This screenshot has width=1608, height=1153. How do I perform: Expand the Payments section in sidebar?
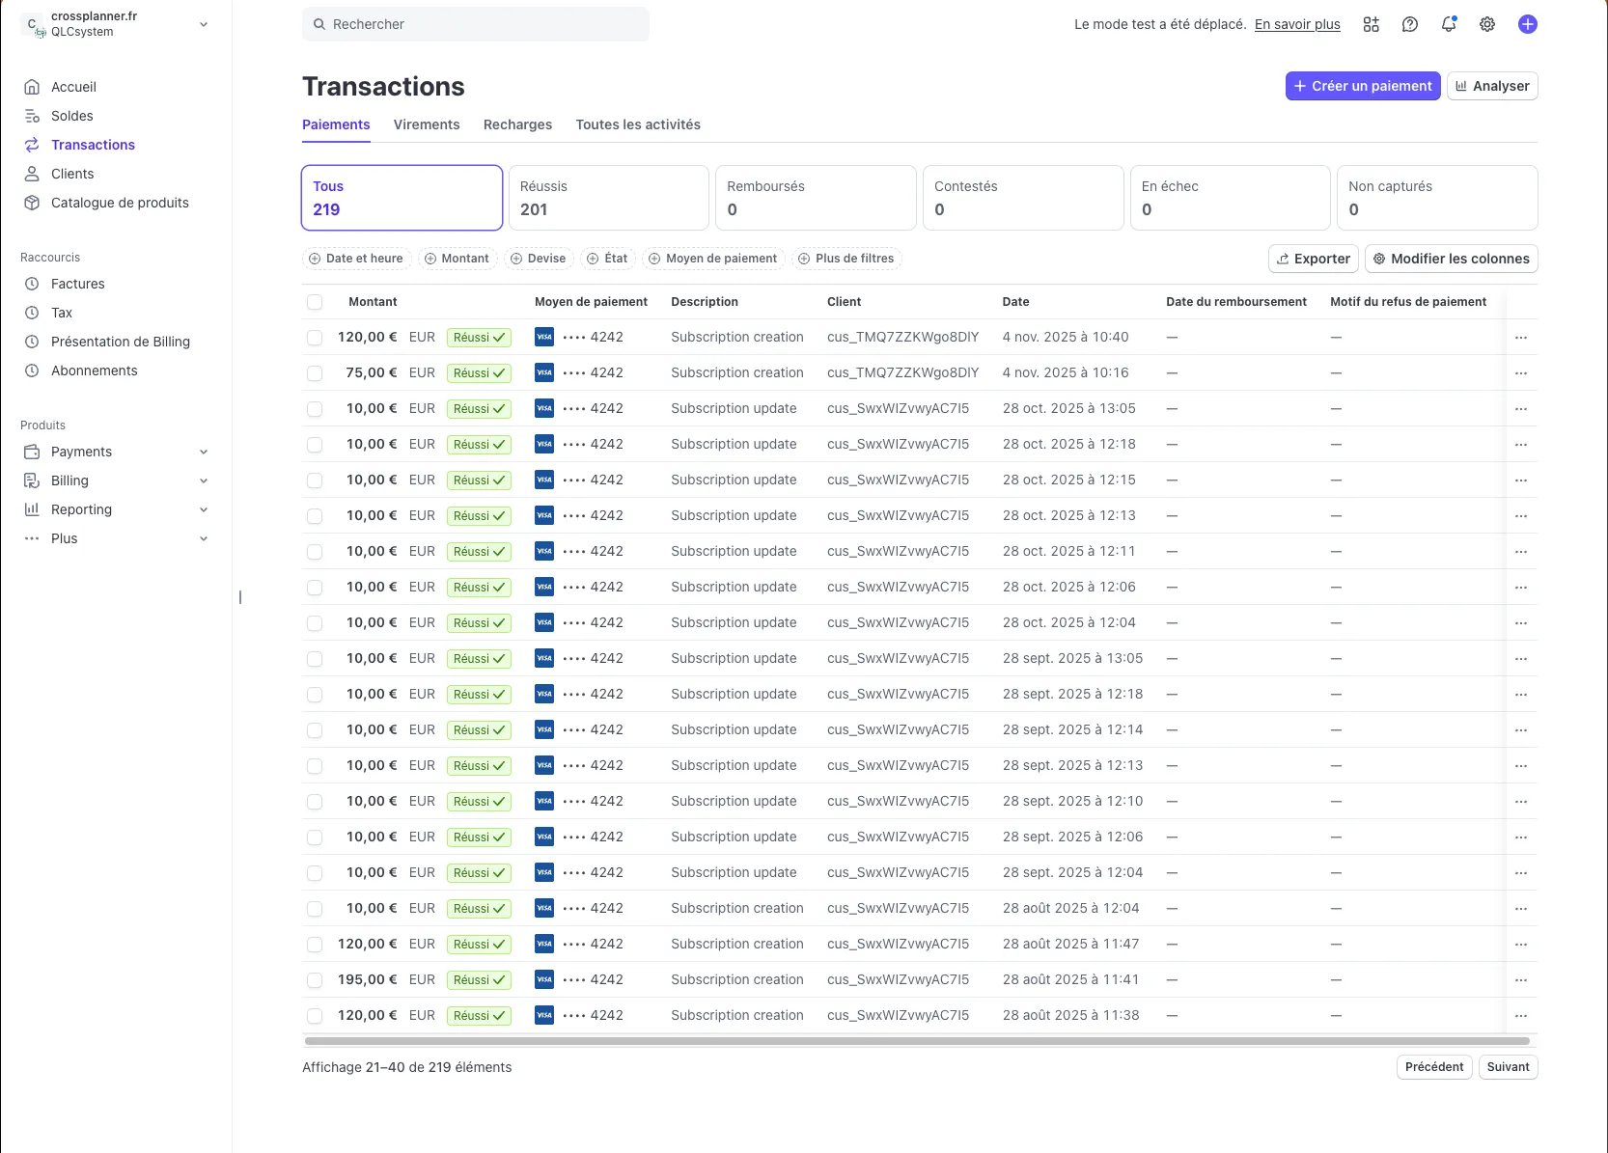[204, 452]
